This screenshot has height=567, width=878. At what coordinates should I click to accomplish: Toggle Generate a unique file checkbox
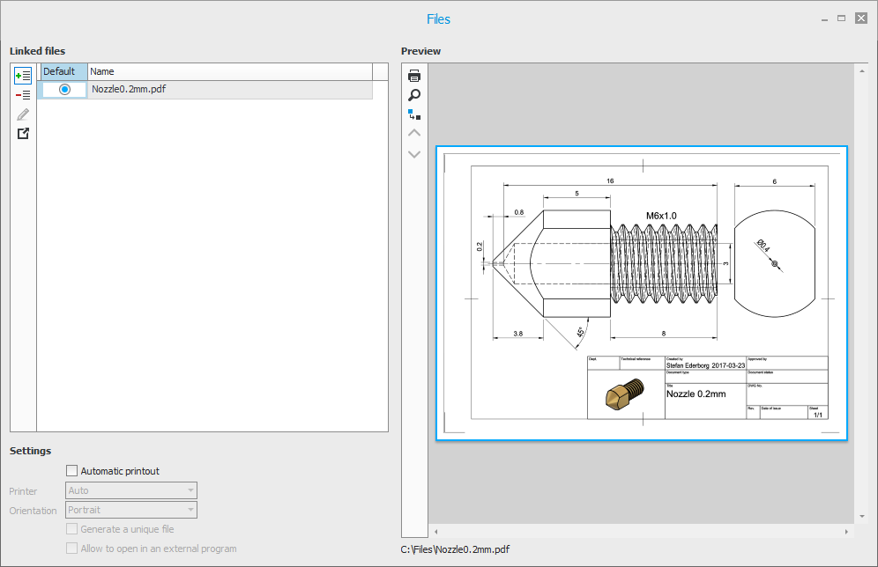[72, 529]
